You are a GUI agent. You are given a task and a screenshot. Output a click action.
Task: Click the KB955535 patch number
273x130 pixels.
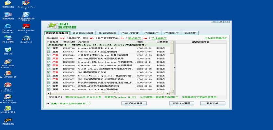69,83
